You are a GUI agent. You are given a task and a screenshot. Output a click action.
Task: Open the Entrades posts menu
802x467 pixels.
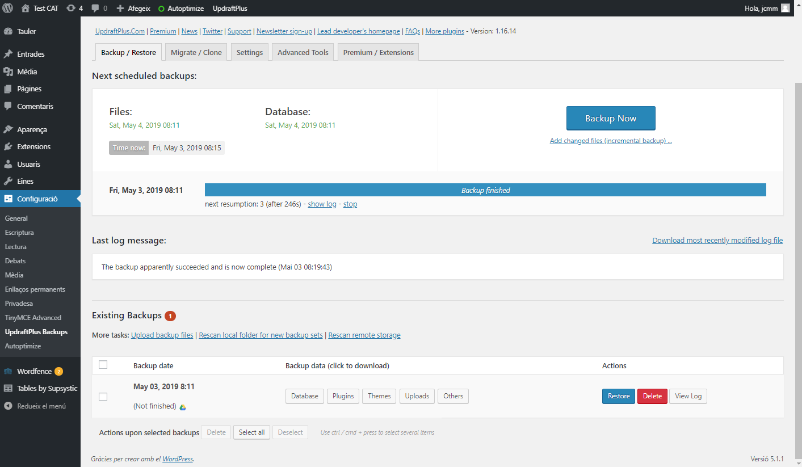click(40, 54)
